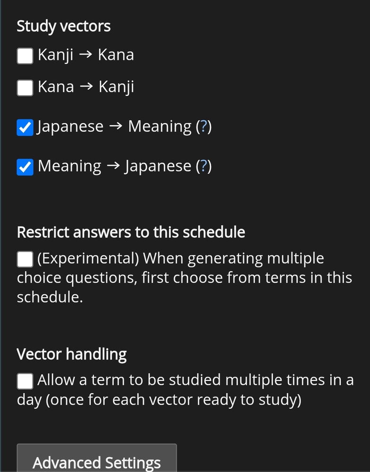
Task: Open help '?' beside Meaning → Japanese
Action: click(x=203, y=166)
